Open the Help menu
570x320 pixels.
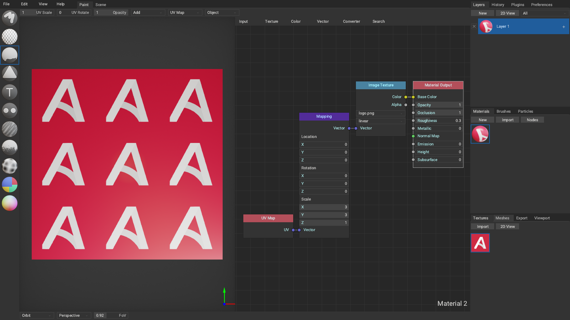61,4
